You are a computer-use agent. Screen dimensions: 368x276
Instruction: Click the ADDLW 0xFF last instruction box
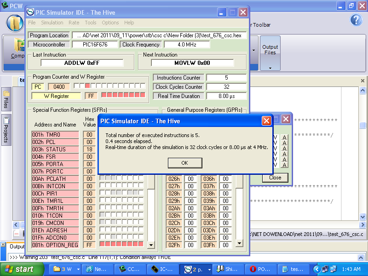[x=82, y=63]
